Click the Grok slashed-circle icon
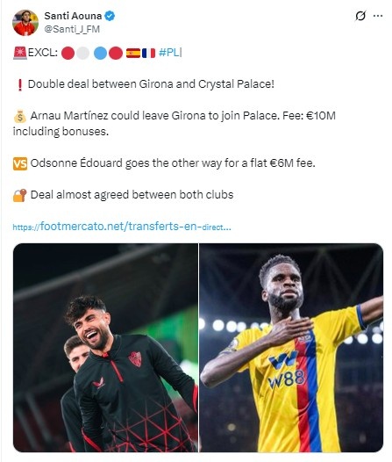Image resolution: width=392 pixels, height=462 pixels. coord(360,16)
